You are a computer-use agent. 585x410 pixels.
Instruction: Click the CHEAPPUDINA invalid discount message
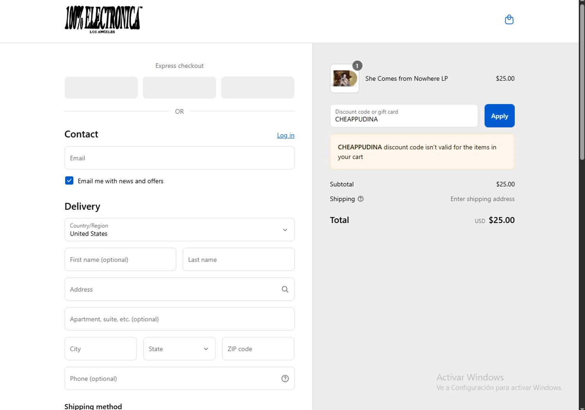tap(422, 152)
